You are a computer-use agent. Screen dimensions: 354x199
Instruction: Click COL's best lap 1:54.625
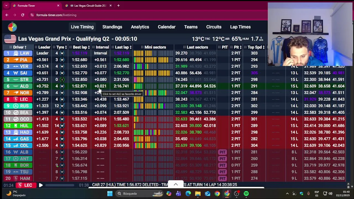(x=79, y=145)
